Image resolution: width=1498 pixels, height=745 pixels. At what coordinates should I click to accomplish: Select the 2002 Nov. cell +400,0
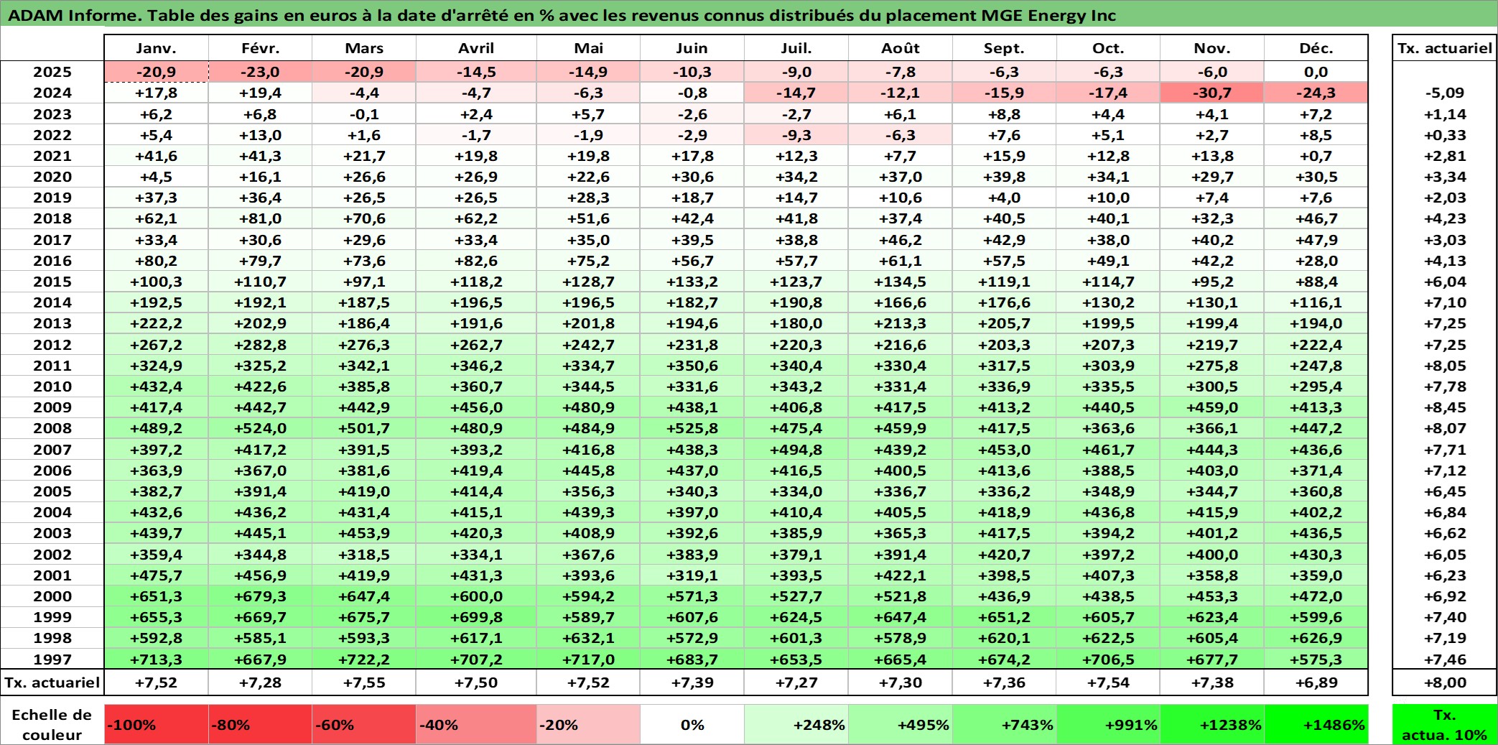click(x=1212, y=555)
